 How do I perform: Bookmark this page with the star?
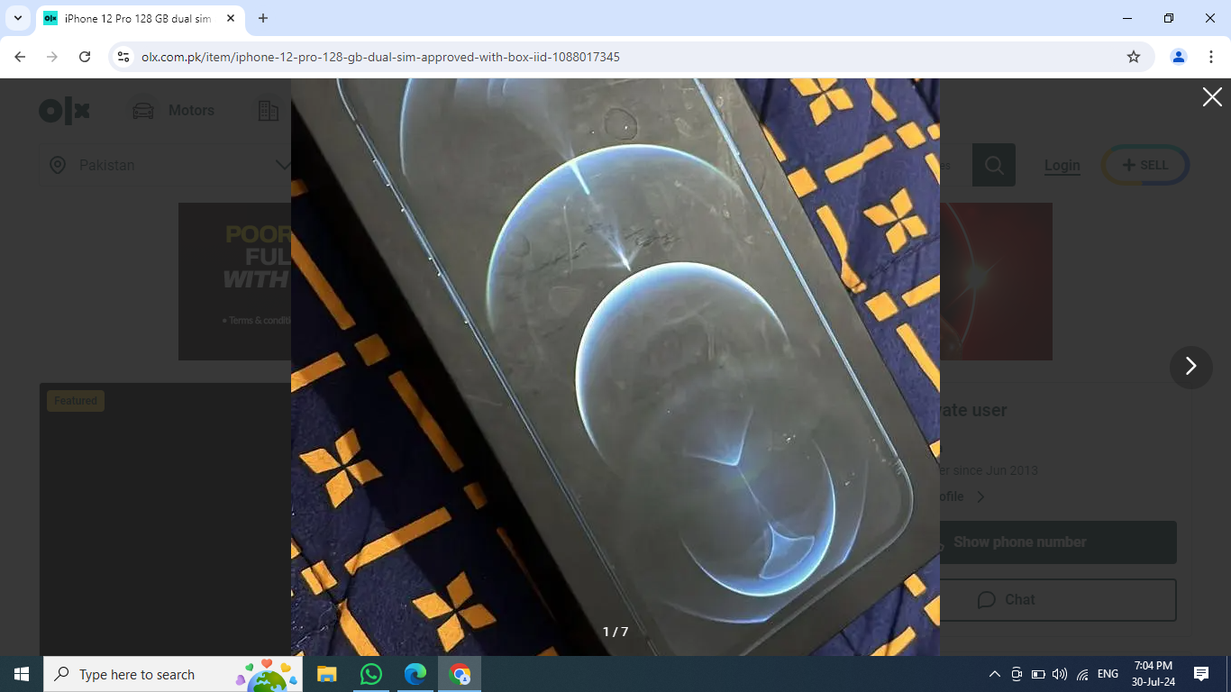pos(1134,57)
